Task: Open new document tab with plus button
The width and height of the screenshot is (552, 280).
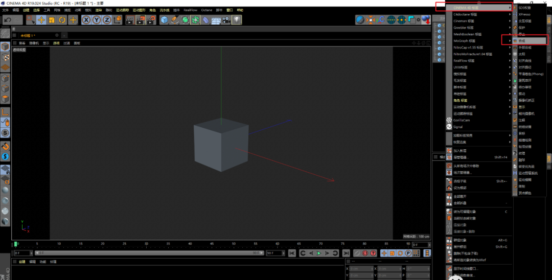Action: 64,36
